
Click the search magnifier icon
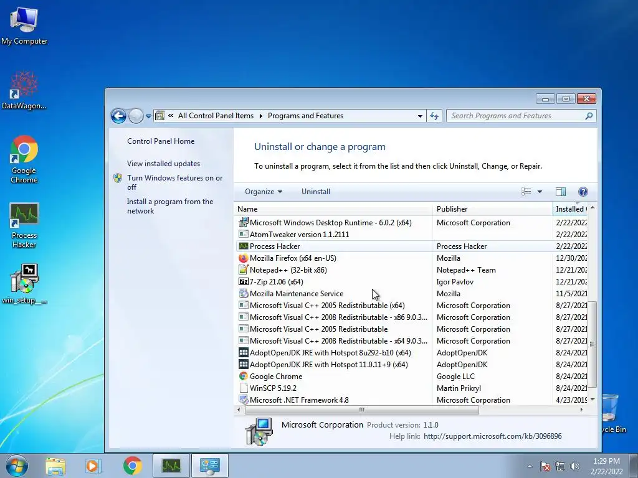(x=589, y=116)
